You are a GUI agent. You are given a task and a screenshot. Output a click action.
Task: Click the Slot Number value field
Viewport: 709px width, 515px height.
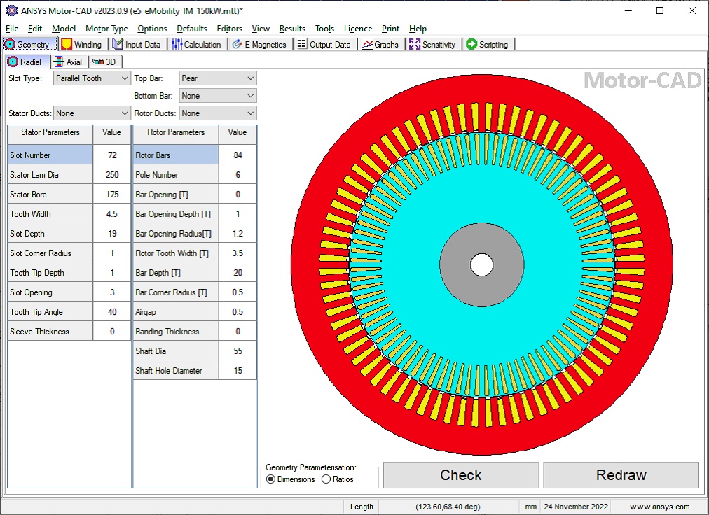112,155
